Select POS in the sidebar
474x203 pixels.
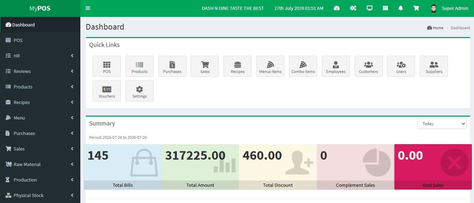(x=40, y=40)
